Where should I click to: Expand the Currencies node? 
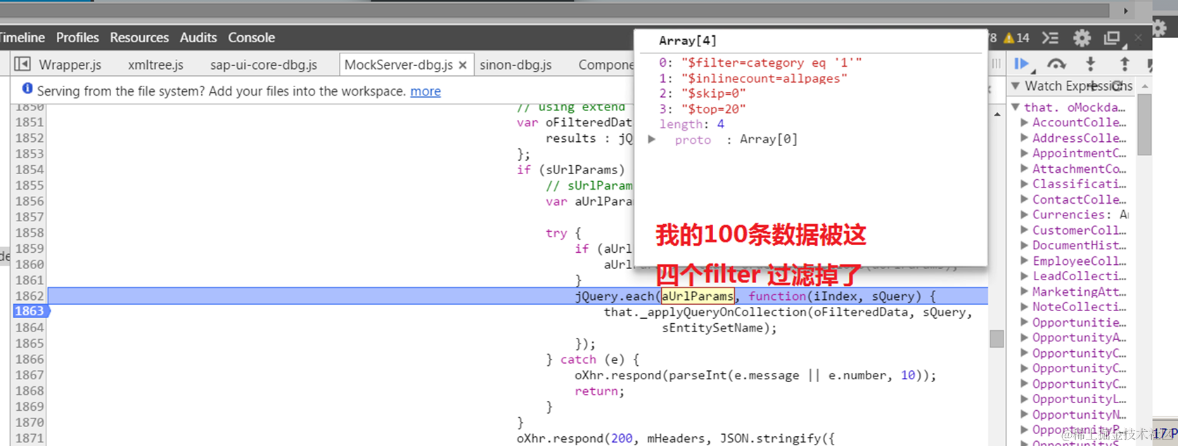click(x=1025, y=215)
